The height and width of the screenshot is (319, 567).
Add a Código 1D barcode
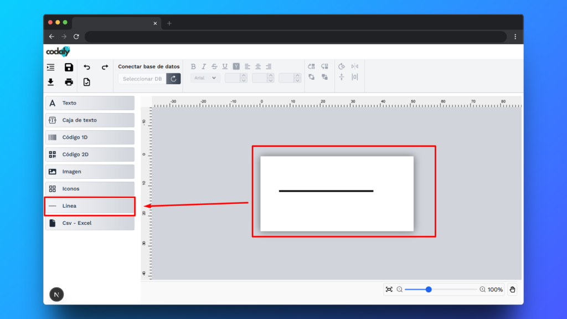(90, 137)
